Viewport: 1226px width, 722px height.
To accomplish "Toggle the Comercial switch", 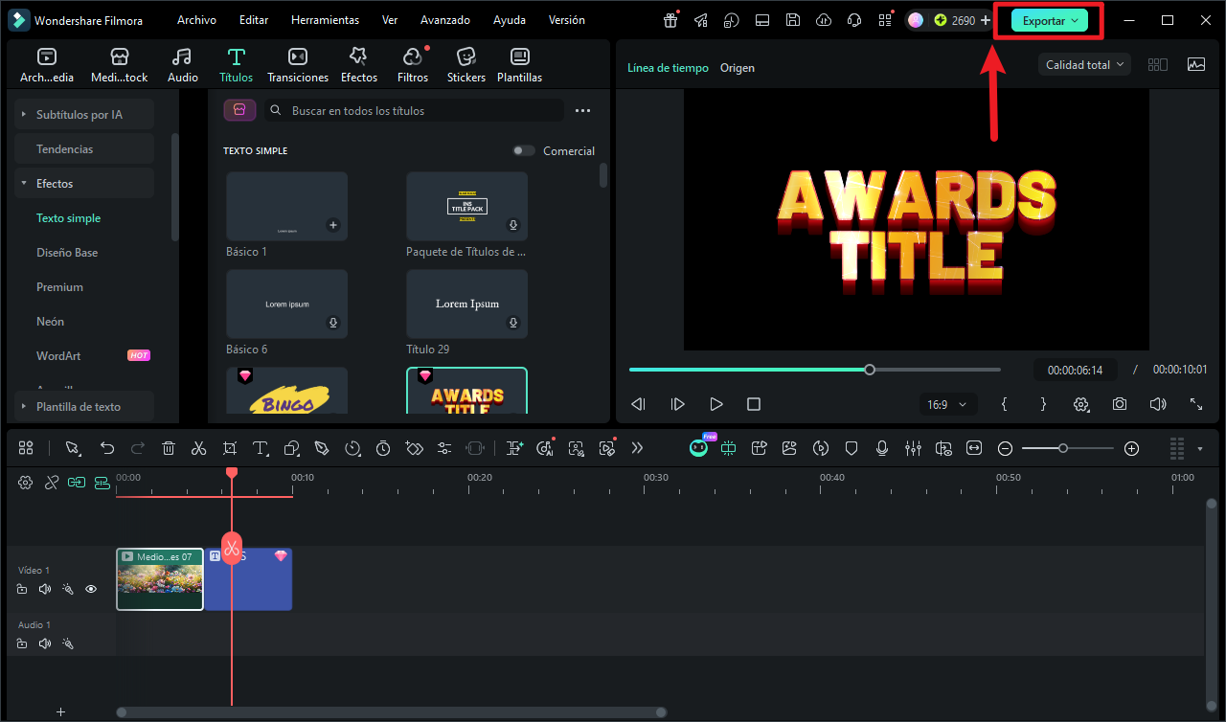I will click(x=524, y=150).
